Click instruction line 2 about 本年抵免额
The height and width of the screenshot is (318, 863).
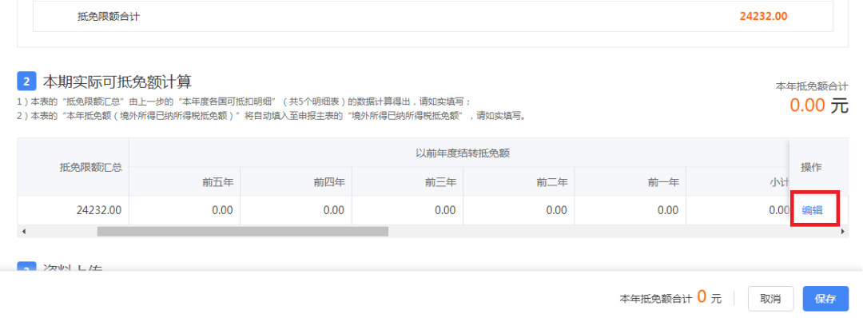272,116
